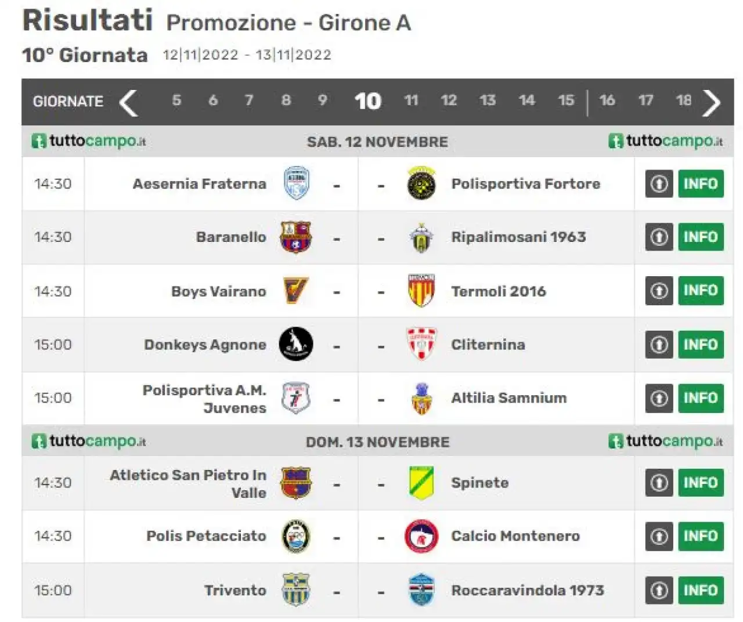The width and height of the screenshot is (743, 622).
Task: Click the Trivento team crest
Action: pyautogui.click(x=296, y=590)
